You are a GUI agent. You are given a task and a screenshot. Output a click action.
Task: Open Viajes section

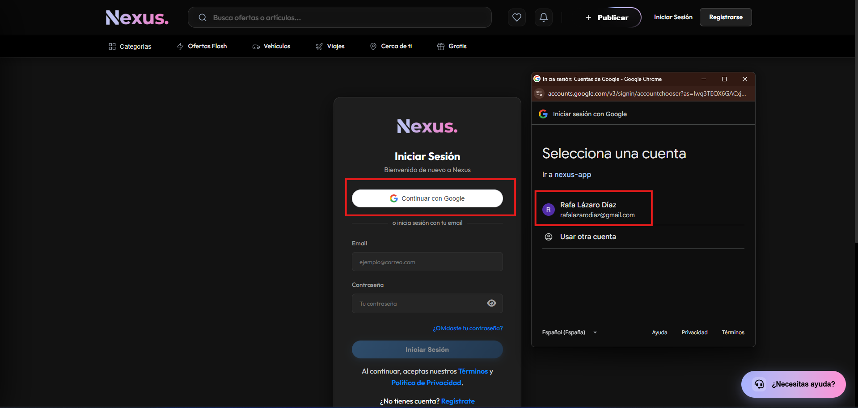(330, 46)
